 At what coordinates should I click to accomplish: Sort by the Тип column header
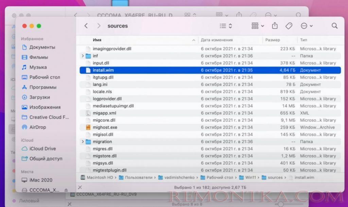point(303,40)
